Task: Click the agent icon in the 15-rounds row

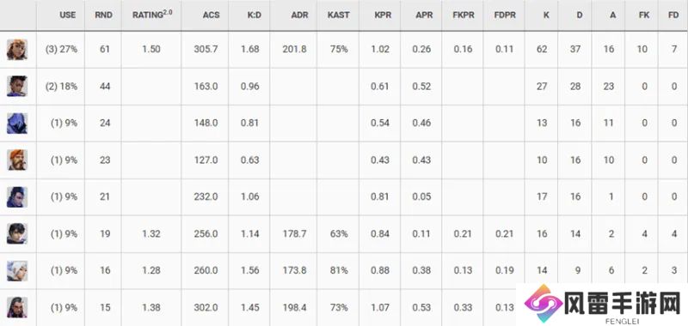Action: point(17,307)
